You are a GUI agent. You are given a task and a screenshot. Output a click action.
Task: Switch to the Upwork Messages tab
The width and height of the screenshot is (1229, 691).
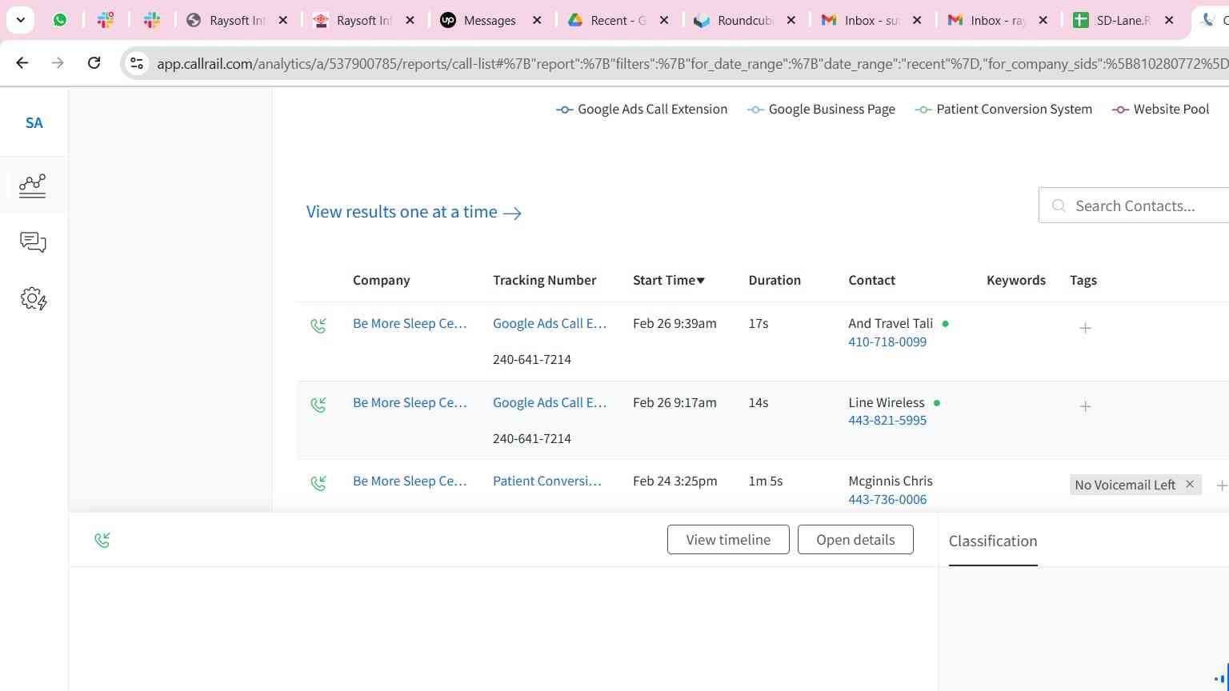(x=490, y=21)
